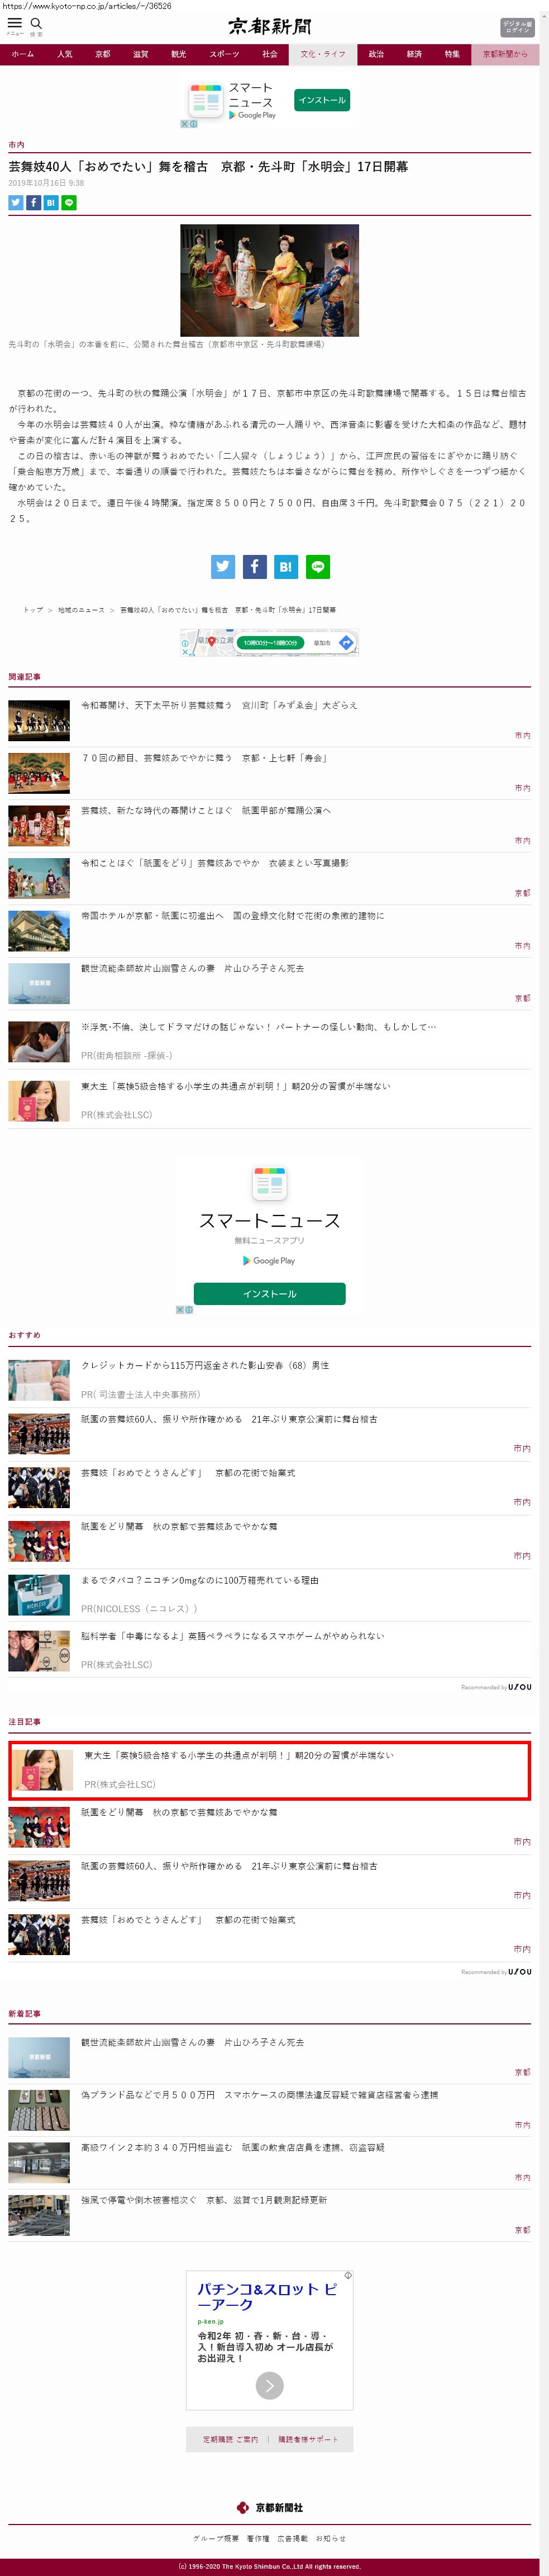This screenshot has height=2576, width=549.
Task: Click small Twitter icon under headline
Action: tap(15, 202)
